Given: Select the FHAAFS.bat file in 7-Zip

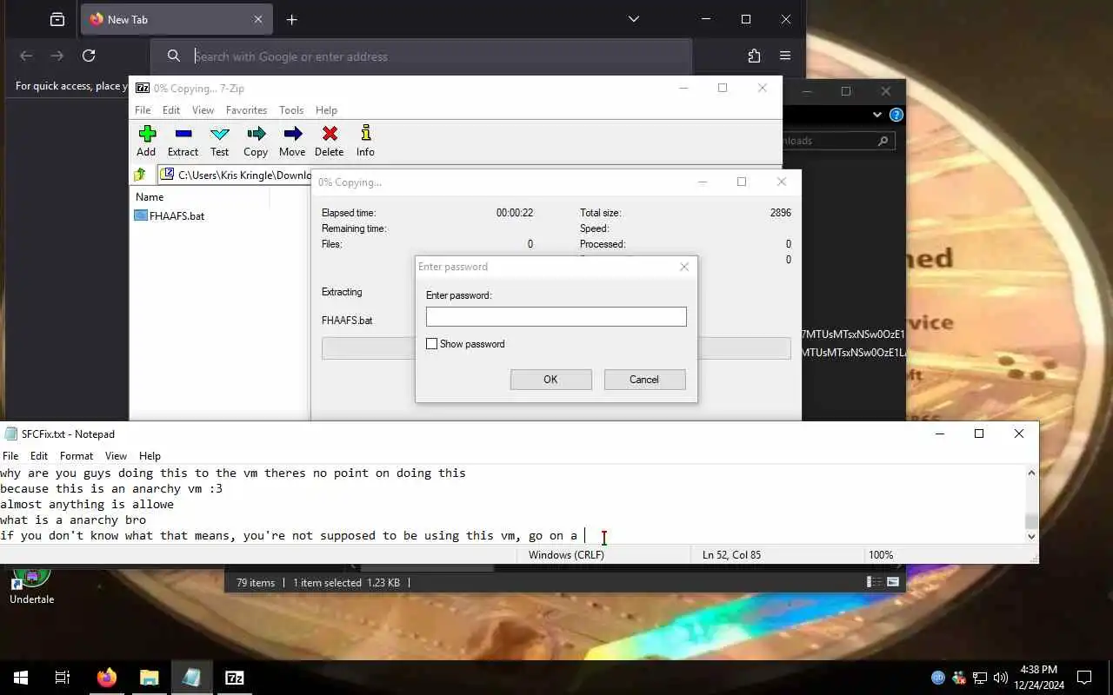Looking at the screenshot, I should (170, 215).
